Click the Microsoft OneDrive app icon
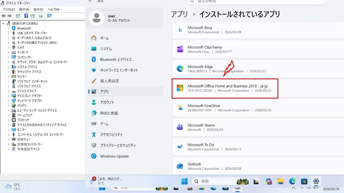Viewport: 344px width, 193px height. tap(180, 108)
